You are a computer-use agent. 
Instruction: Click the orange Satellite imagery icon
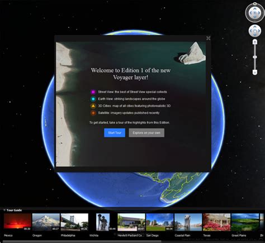93,113
